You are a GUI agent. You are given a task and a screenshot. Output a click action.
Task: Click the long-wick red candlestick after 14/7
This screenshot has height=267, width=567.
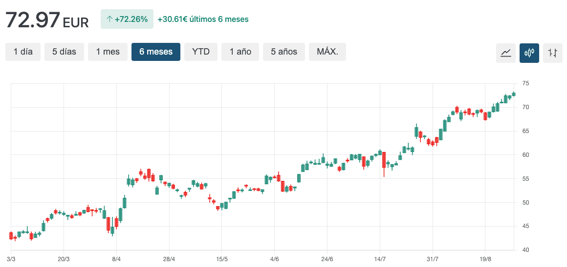(x=384, y=160)
